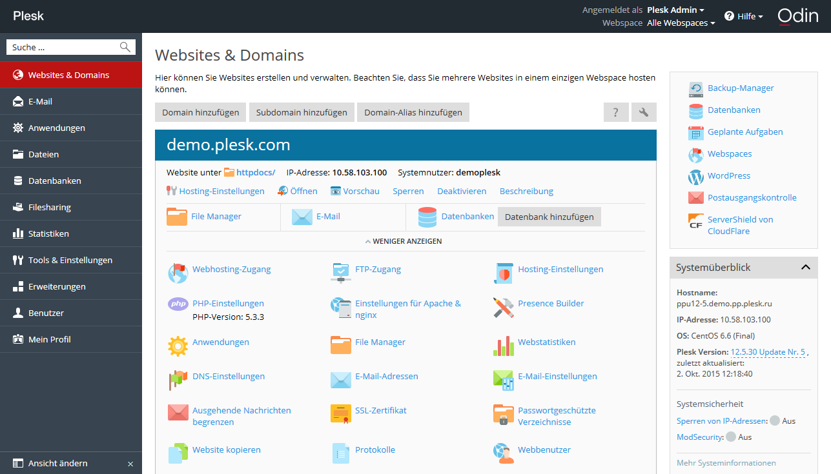Click the Deaktivieren link
The image size is (831, 474).
(462, 191)
